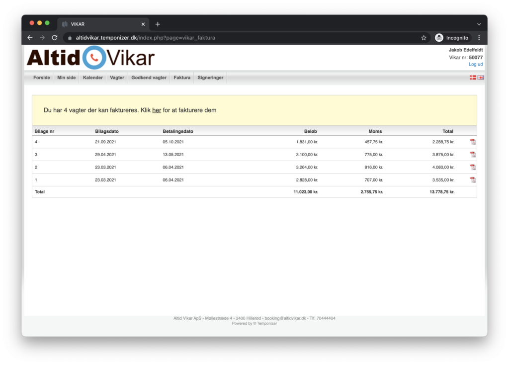Image resolution: width=509 pixels, height=365 pixels.
Task: Open the Min side menu item
Action: 67,78
